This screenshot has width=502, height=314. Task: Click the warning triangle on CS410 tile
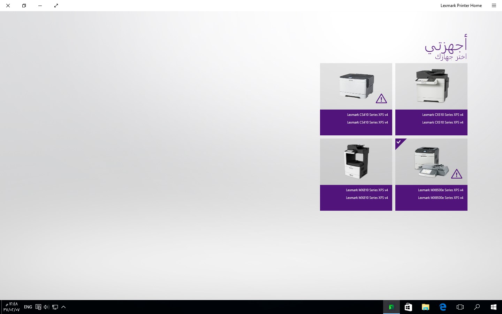coord(381,99)
